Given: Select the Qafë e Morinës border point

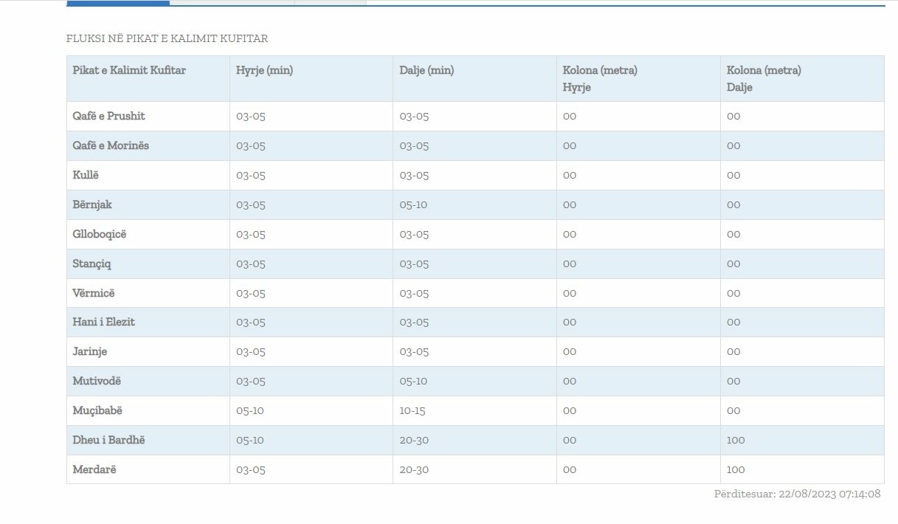Looking at the screenshot, I should [x=111, y=145].
